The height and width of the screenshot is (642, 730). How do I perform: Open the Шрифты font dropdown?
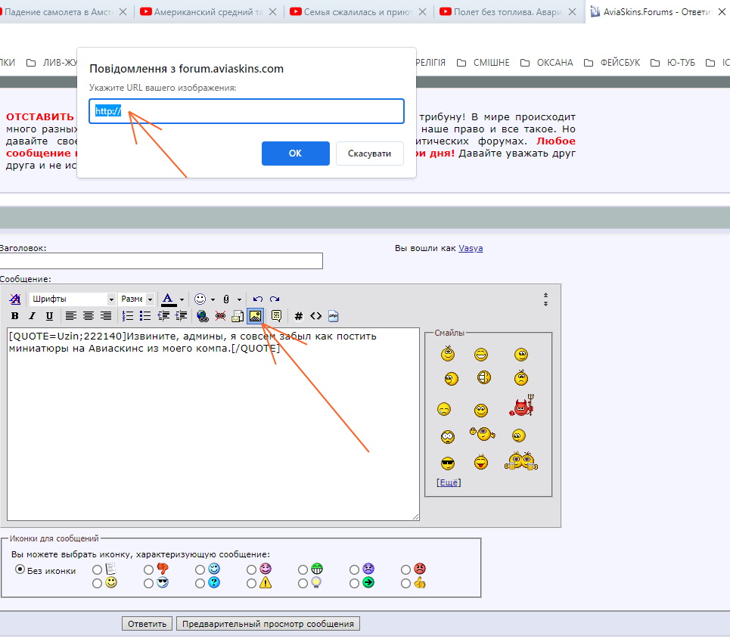72,299
